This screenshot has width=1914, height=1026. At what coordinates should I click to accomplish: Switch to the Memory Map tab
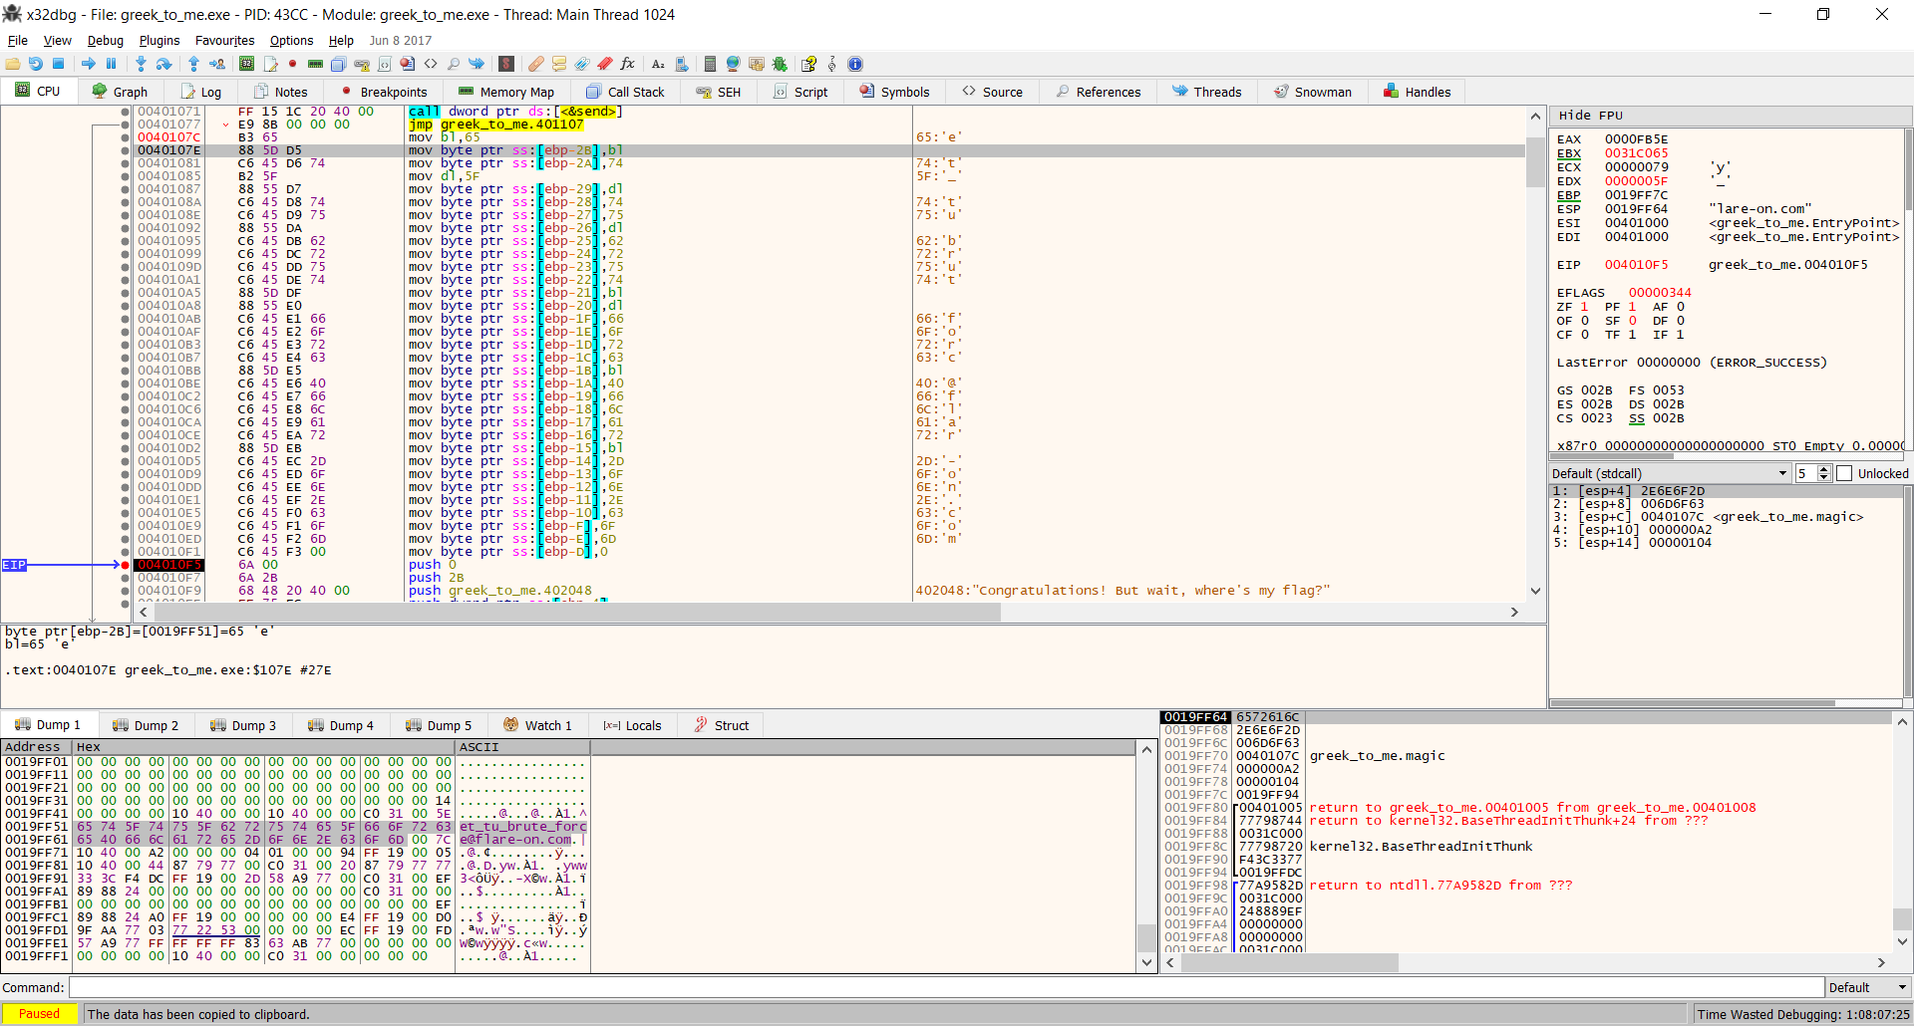(x=507, y=92)
